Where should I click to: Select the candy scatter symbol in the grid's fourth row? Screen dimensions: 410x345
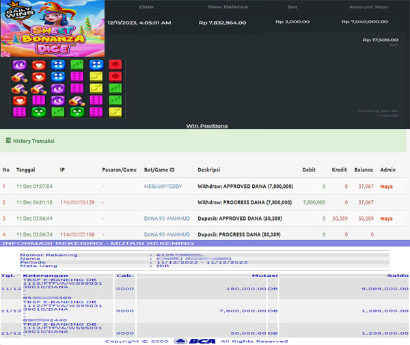click(77, 100)
